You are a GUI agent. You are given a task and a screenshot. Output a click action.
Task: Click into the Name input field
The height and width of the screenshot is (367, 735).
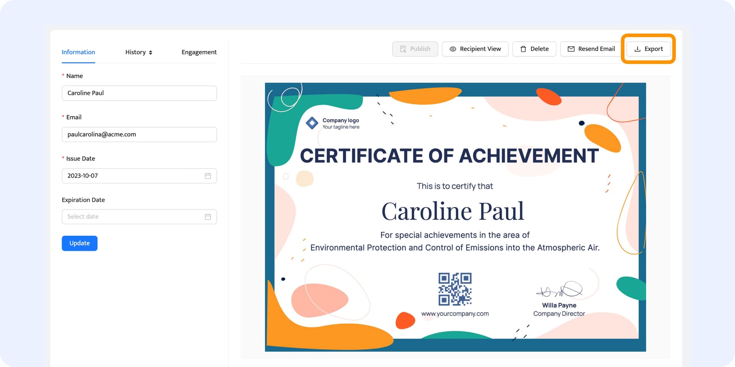(x=139, y=93)
